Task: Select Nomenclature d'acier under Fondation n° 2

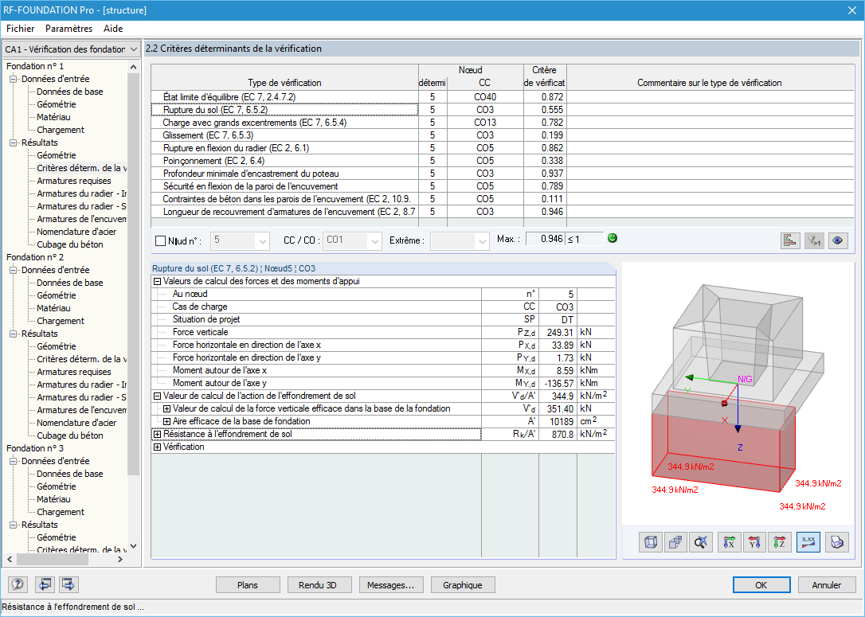Action: [76, 423]
